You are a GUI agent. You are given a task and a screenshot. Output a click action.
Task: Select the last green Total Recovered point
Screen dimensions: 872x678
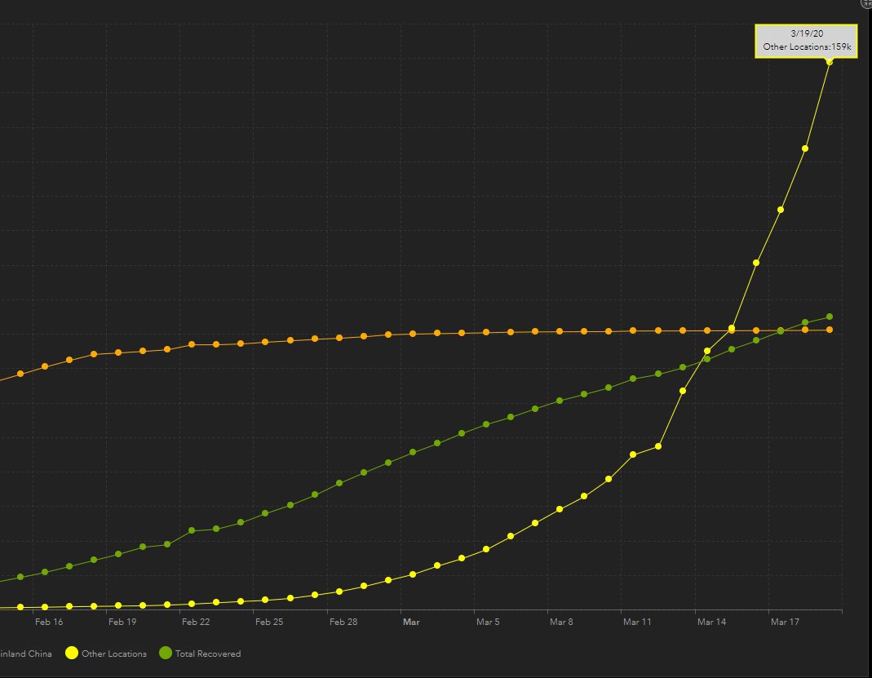[830, 317]
